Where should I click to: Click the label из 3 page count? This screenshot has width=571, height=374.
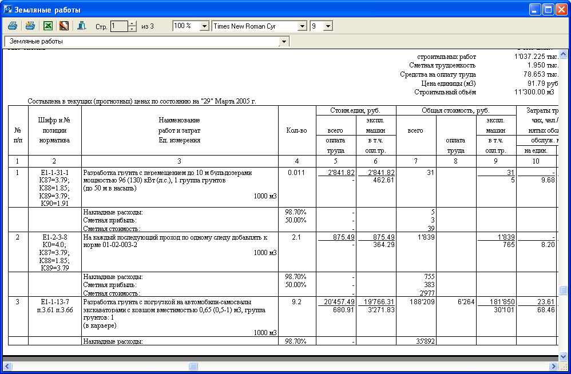tap(148, 26)
